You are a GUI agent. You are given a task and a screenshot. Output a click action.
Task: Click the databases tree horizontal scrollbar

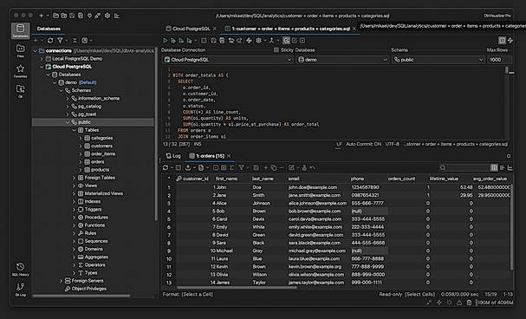(x=81, y=296)
